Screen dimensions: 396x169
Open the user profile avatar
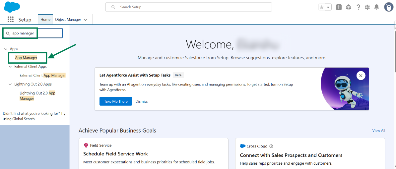point(389,7)
